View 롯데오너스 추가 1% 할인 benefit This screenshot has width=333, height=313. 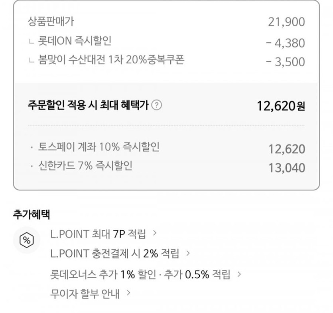[x=140, y=274]
